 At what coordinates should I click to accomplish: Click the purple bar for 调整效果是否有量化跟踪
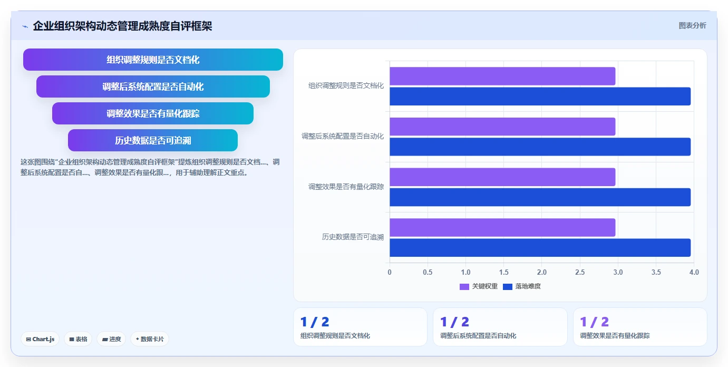click(x=502, y=177)
